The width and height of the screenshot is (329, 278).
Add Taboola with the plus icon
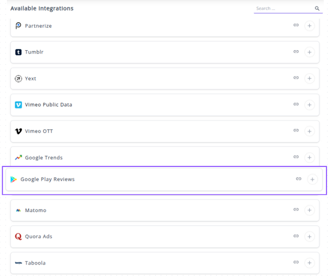point(309,263)
